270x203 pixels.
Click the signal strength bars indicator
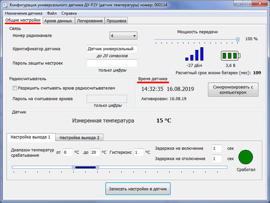pos(194,54)
